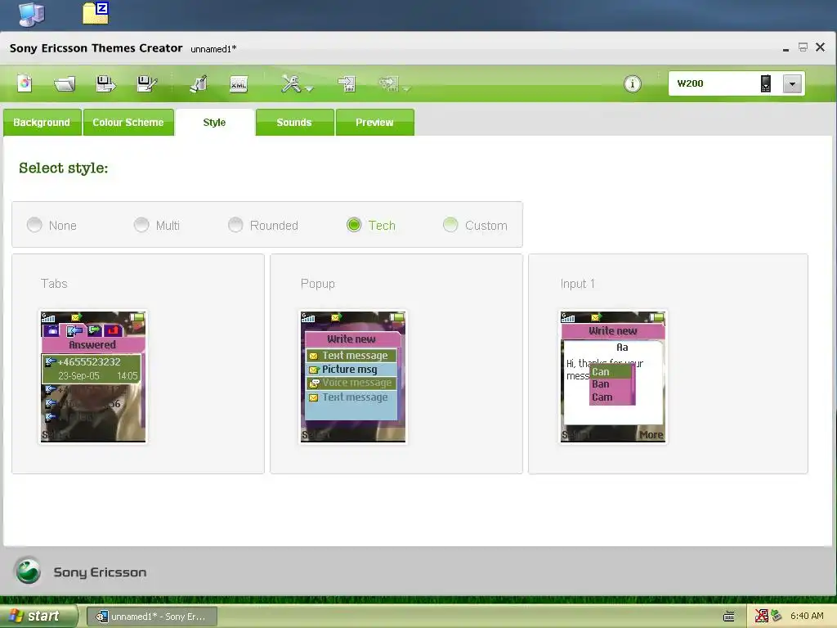Click the Tabs preview phone thumbnail
The image size is (837, 628).
coord(93,377)
